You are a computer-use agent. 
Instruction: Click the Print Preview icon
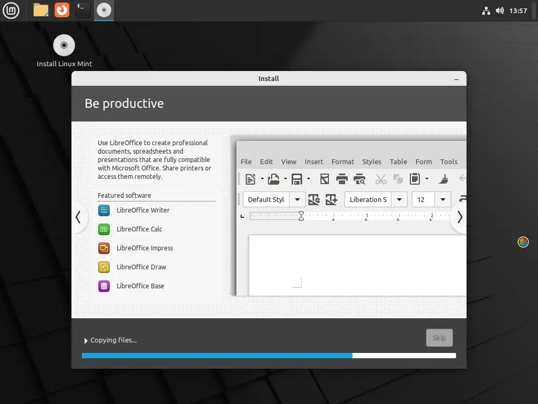(x=359, y=179)
